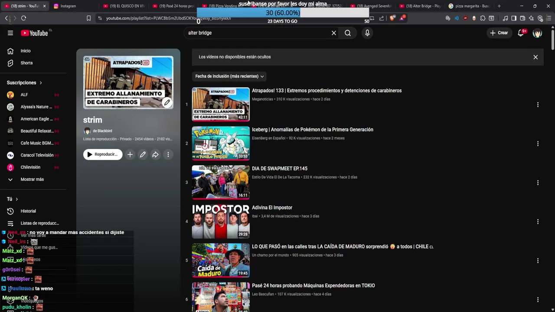
Task: Open options for Adivina El Impostor
Action: coord(538,221)
